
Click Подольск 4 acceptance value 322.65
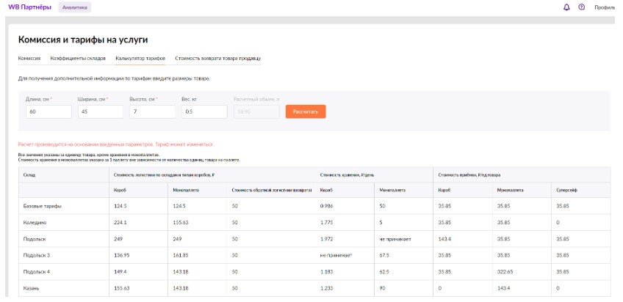[505, 272]
